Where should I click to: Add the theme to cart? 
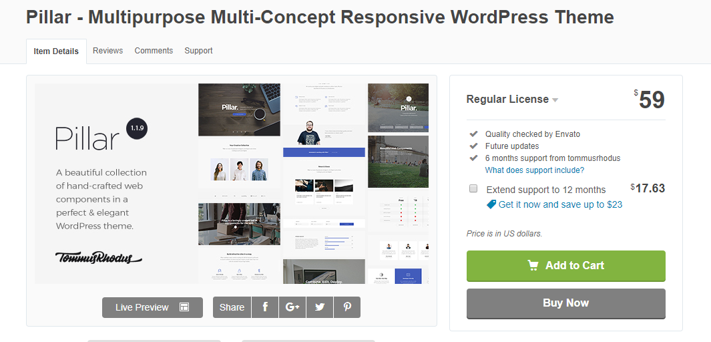pos(566,266)
